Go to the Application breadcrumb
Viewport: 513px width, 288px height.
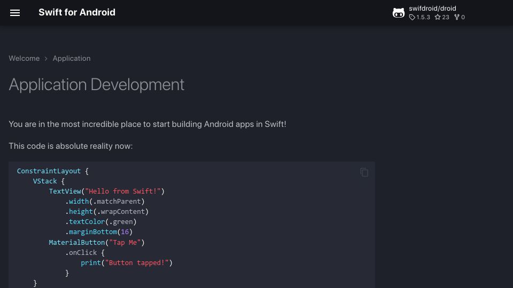click(x=72, y=59)
